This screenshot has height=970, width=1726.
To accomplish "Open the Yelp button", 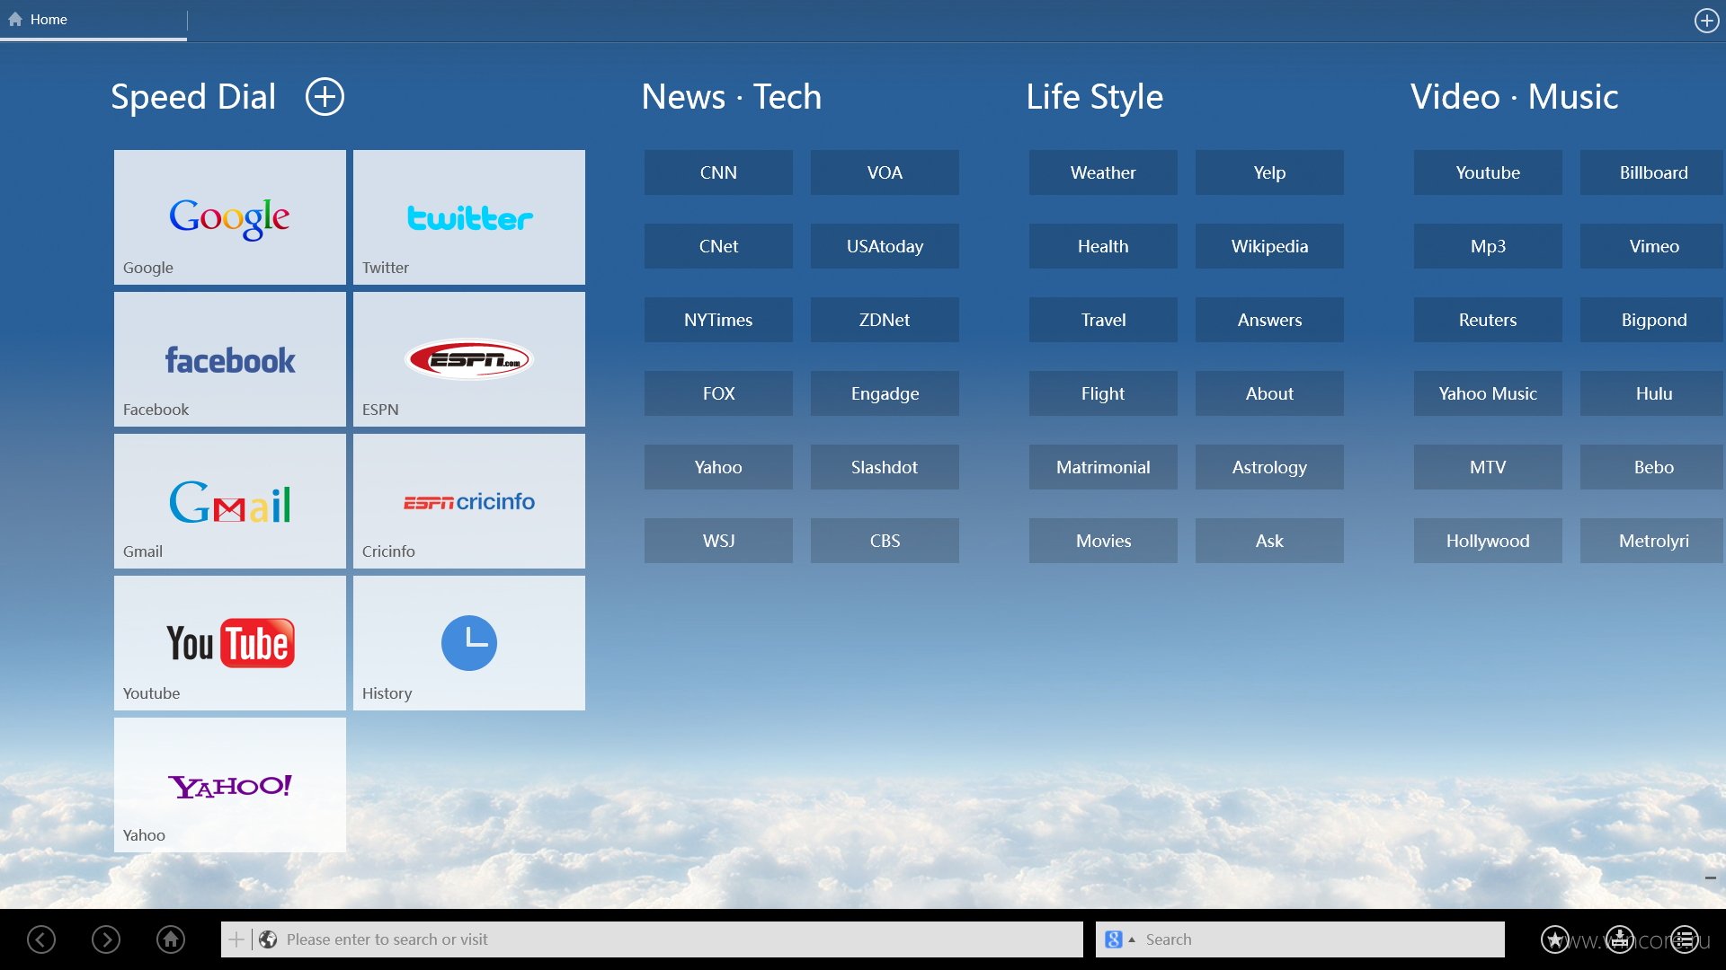I will [x=1269, y=172].
